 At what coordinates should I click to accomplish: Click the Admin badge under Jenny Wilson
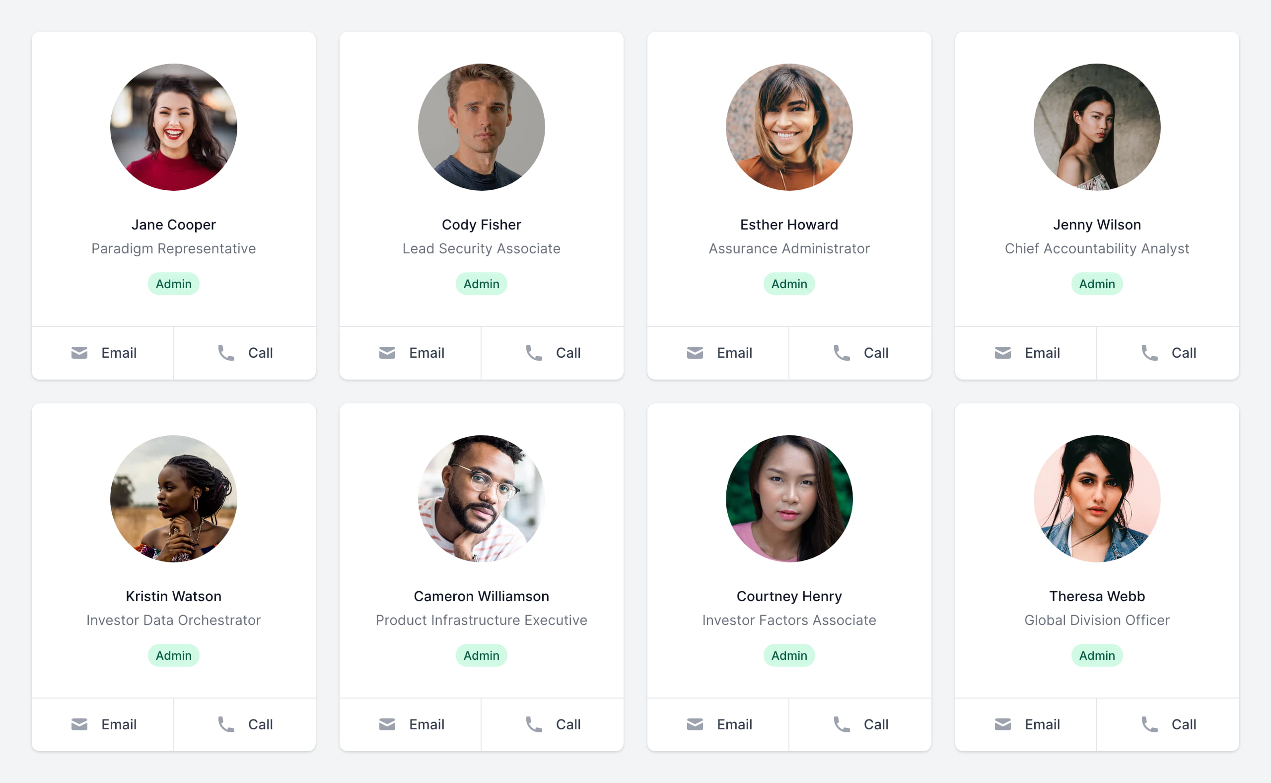click(x=1097, y=284)
